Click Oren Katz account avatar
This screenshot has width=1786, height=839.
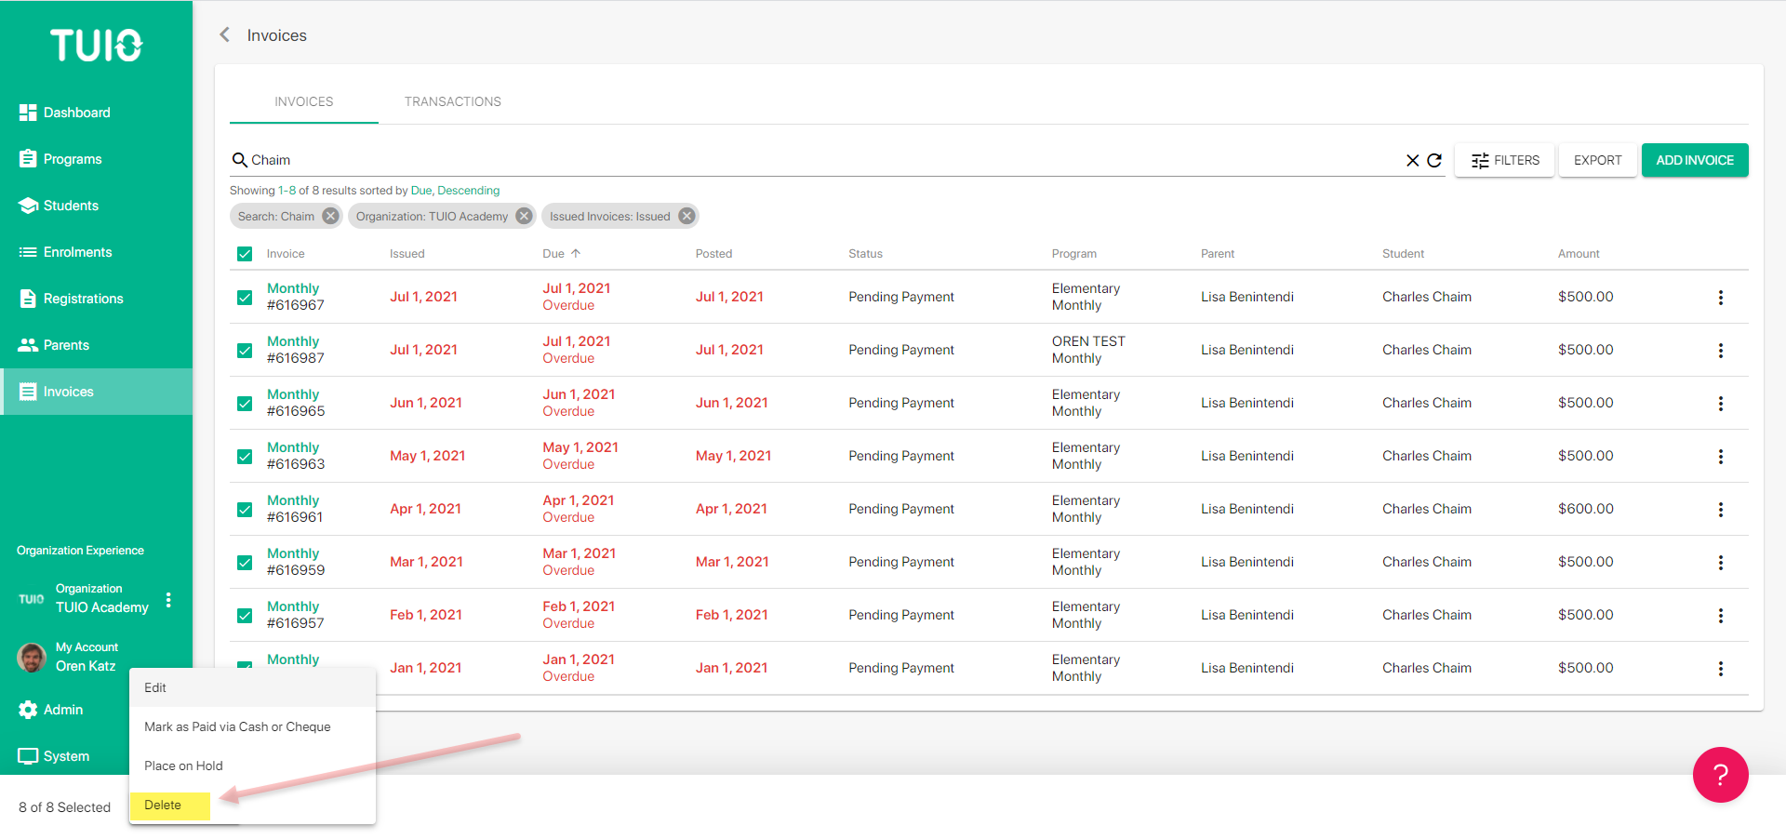[x=32, y=658]
